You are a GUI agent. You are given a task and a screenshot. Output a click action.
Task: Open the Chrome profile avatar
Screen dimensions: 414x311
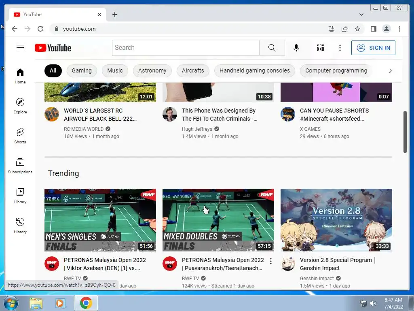pos(386,29)
